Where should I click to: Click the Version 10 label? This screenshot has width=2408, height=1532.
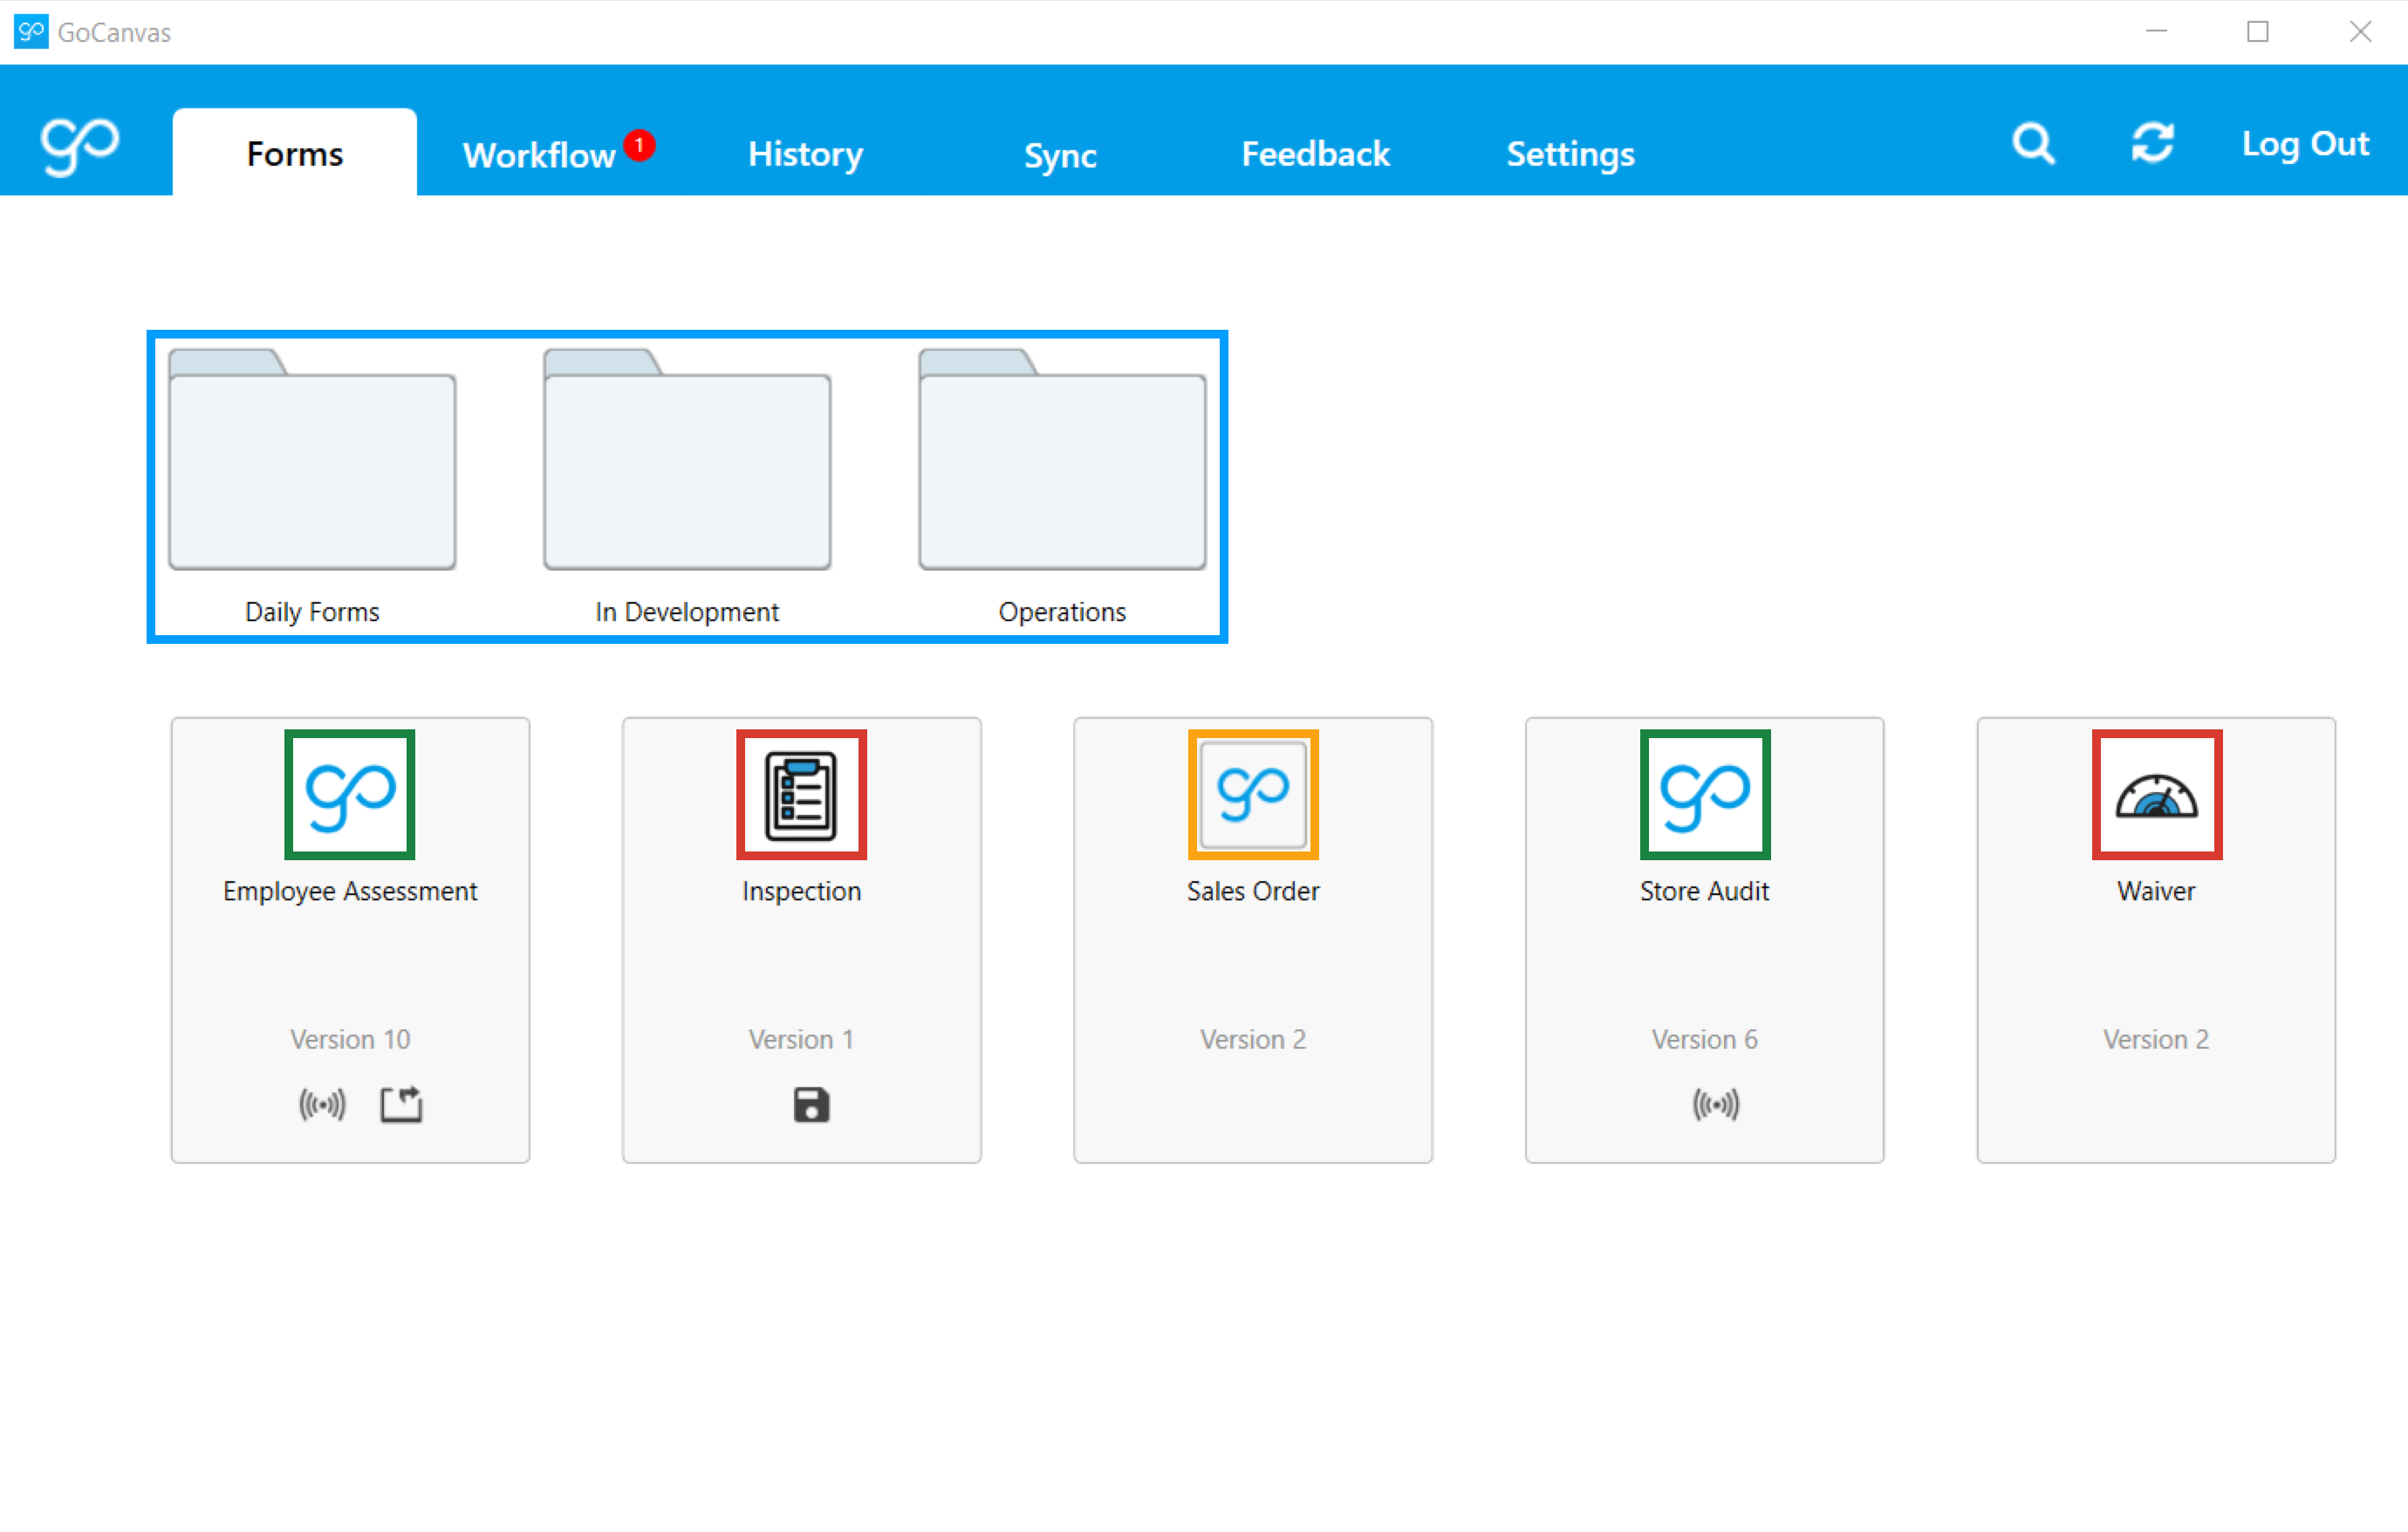tap(350, 1039)
